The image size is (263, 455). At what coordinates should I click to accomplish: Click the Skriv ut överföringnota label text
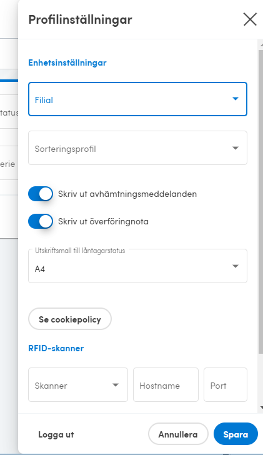(103, 221)
